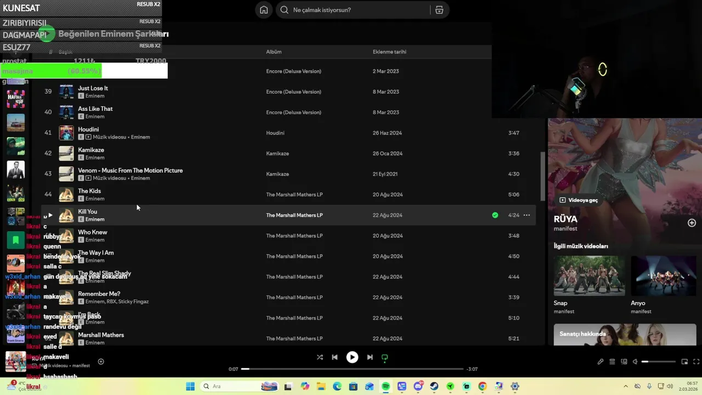This screenshot has height=395, width=702.
Task: Open Microsoft Edge from the taskbar
Action: point(337,386)
